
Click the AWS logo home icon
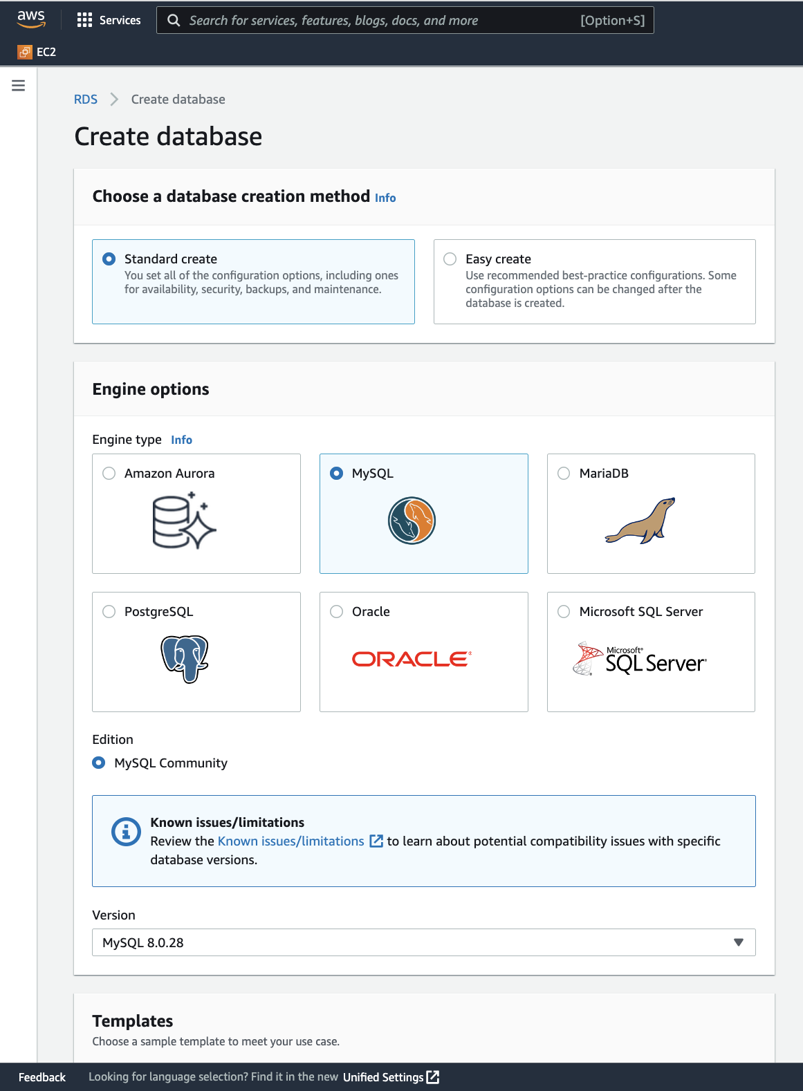tap(31, 19)
